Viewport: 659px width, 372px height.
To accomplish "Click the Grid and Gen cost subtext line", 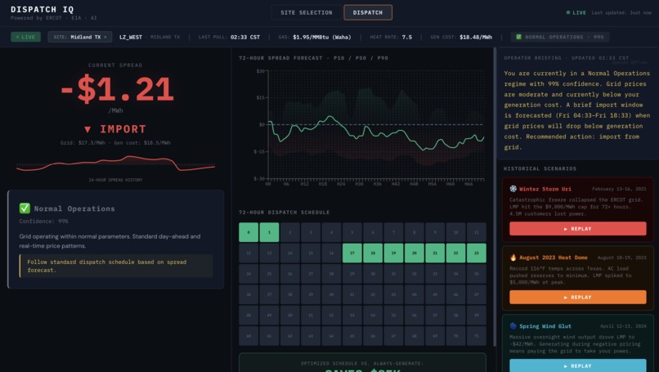I will [115, 142].
